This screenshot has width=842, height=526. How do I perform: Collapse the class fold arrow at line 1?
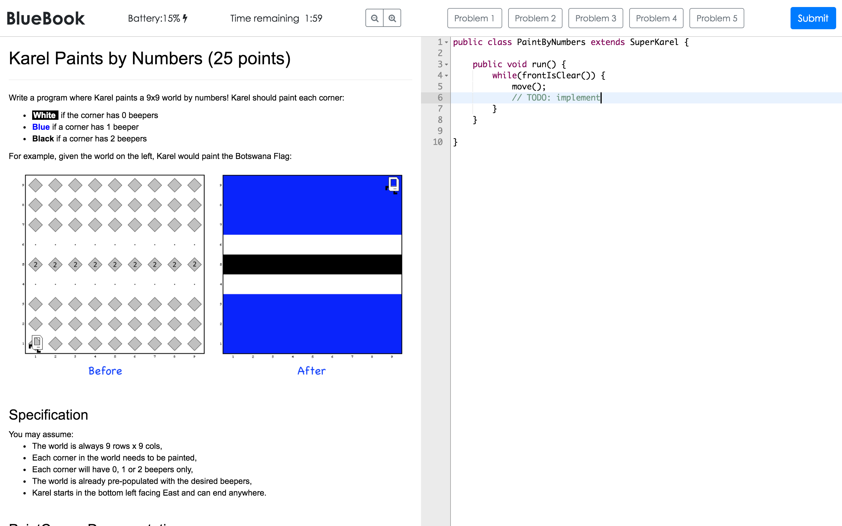(x=446, y=42)
